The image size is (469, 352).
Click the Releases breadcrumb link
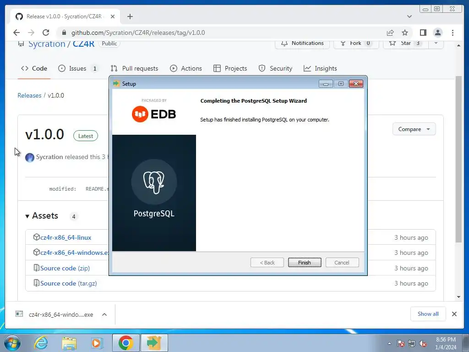click(29, 95)
